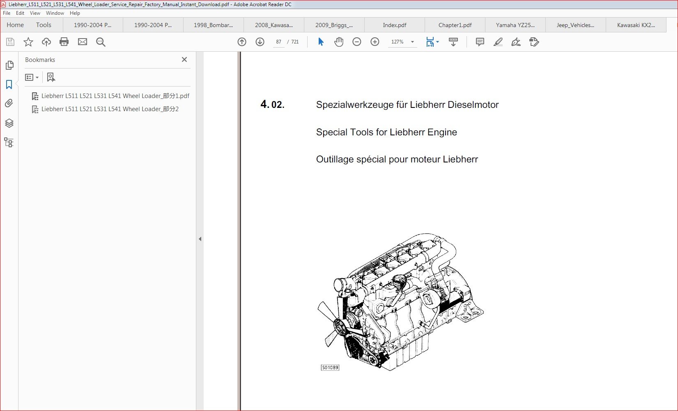Go to the previous page using the up arrow
Image resolution: width=678 pixels, height=411 pixels.
(242, 42)
